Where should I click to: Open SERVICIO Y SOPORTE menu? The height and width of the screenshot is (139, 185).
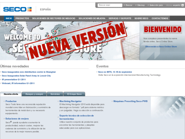coord(120,18)
